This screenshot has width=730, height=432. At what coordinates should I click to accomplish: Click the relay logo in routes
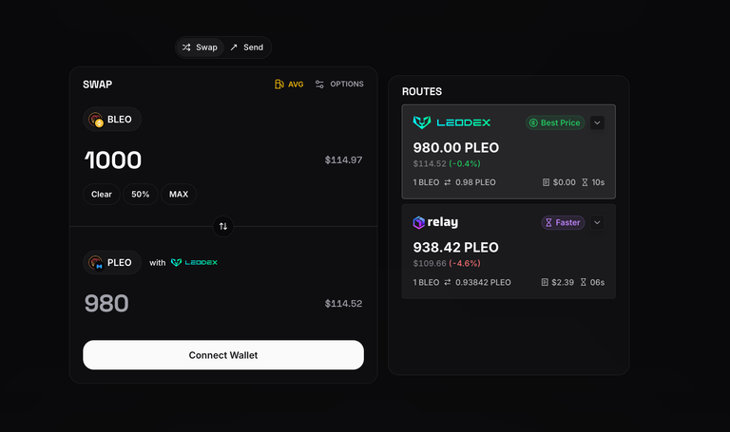pyautogui.click(x=435, y=222)
